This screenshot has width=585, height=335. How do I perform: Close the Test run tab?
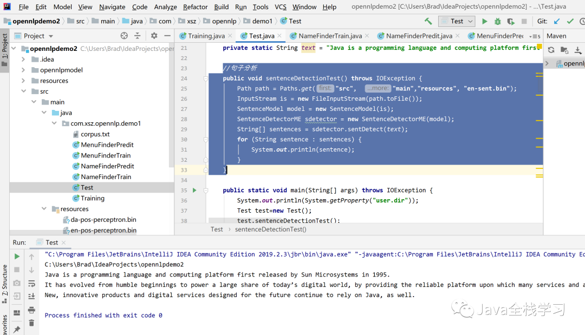point(63,242)
